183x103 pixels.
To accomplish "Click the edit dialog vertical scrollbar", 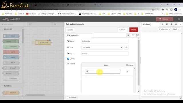I will pyautogui.click(x=138, y=62).
